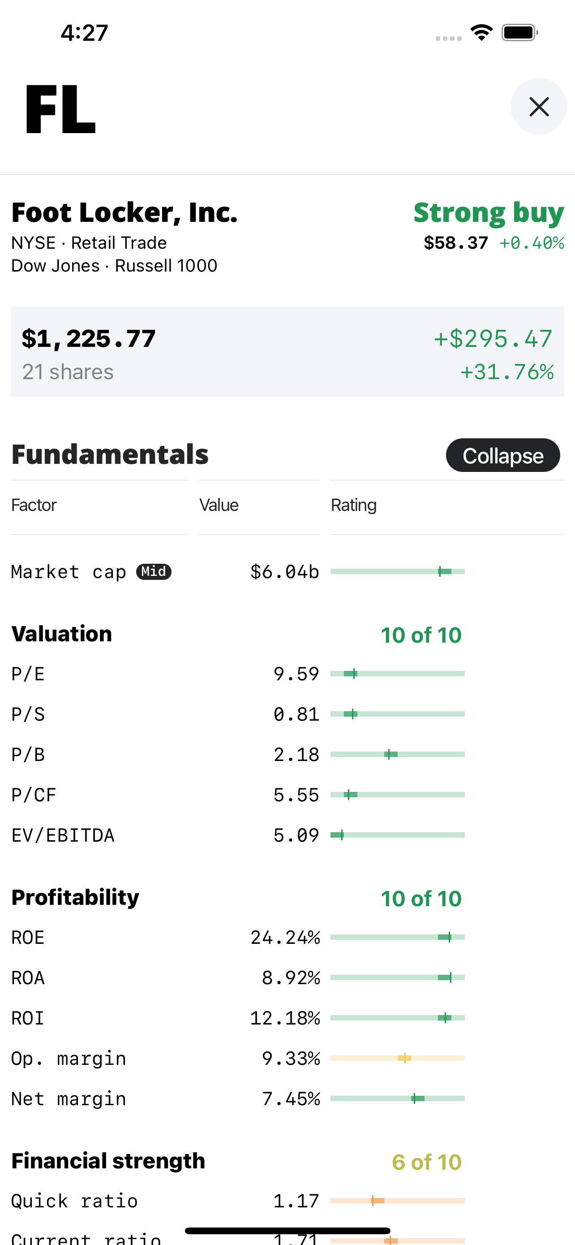
Task: Tap the Op. margin yellow rating bar
Action: pos(397,1059)
